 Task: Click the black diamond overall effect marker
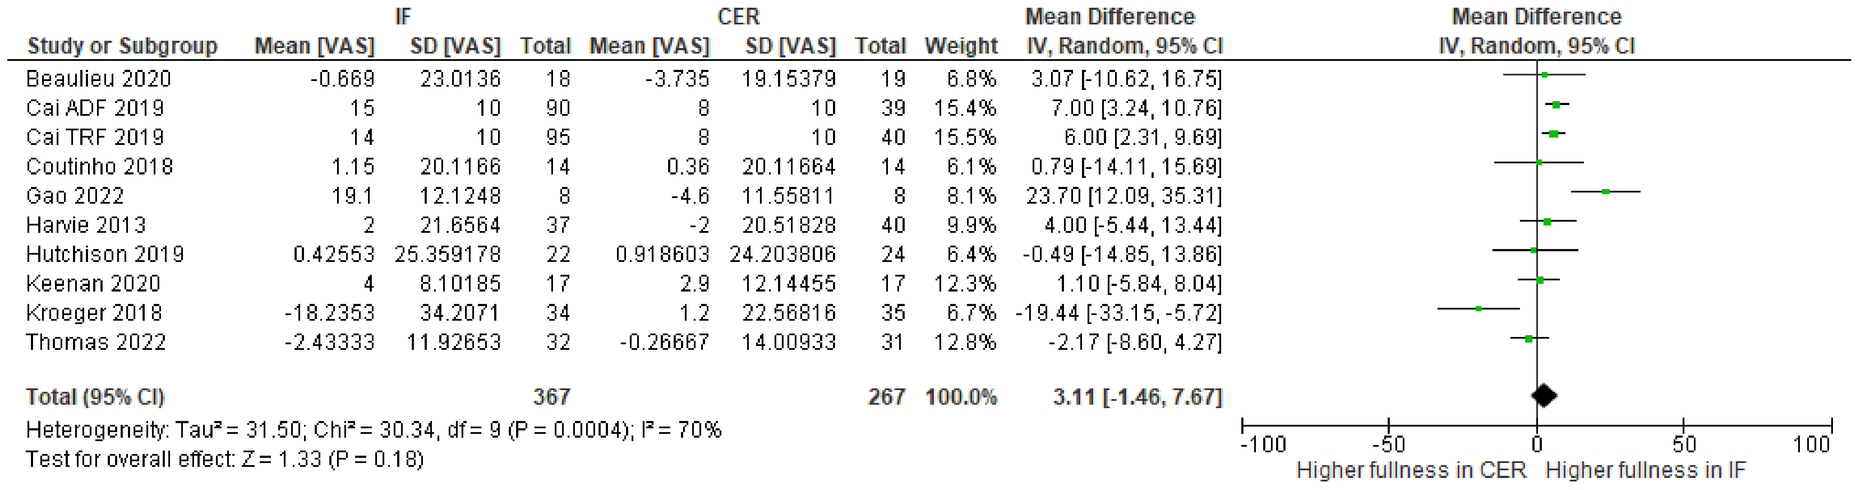click(1544, 395)
